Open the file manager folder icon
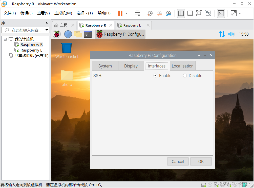This screenshot has height=188, width=254. click(x=78, y=34)
